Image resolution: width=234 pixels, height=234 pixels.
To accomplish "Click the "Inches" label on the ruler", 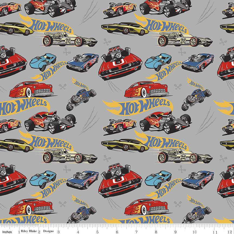I will tap(7, 232).
